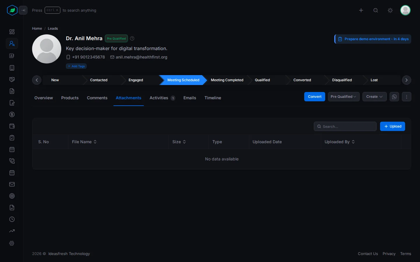Click the Convert button

coord(315,97)
